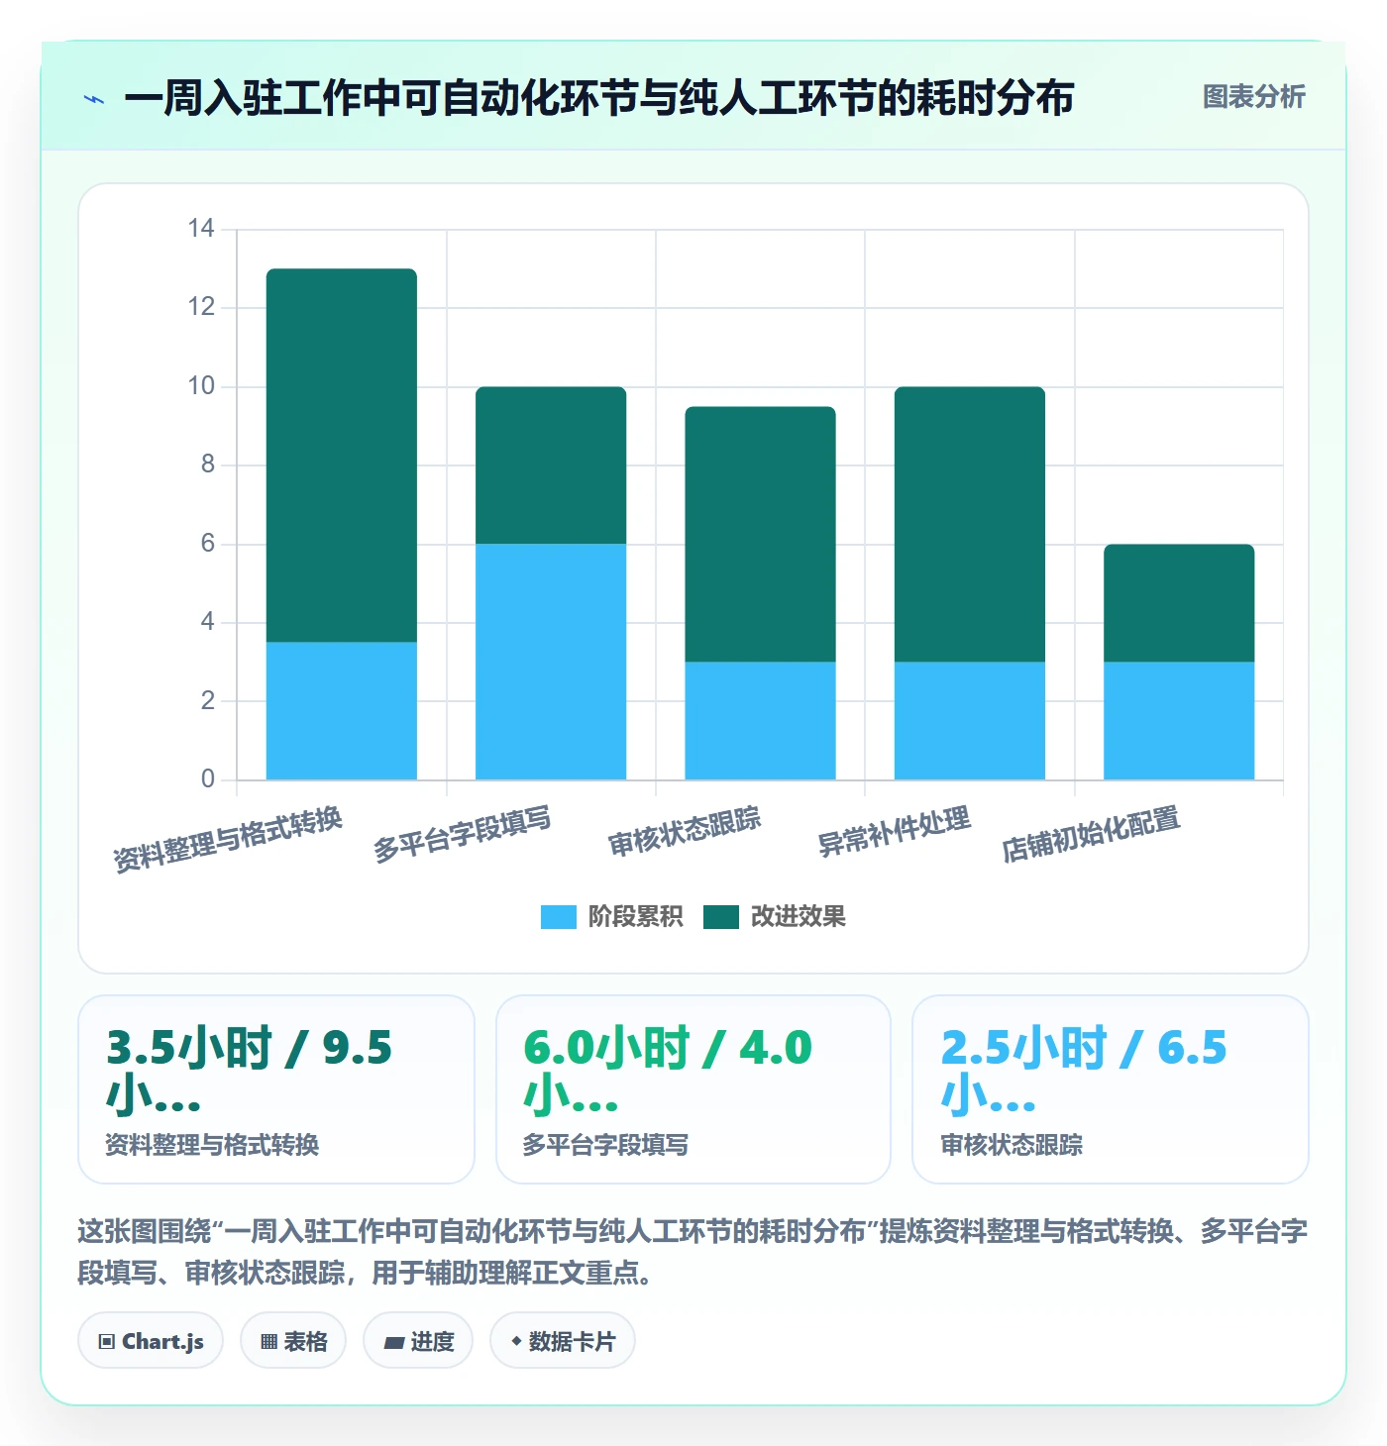
Task: Click the dark green bar segment for 店铺初始化配置
Action: (x=1179, y=603)
